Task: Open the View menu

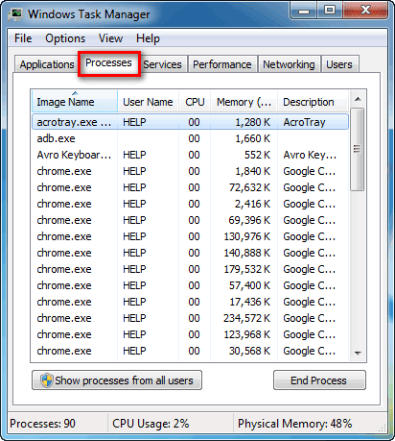Action: point(110,38)
